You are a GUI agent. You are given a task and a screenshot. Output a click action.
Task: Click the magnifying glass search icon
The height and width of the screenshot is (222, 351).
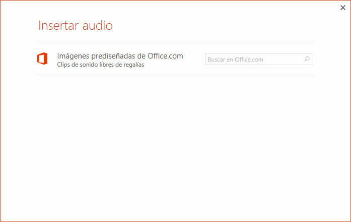click(x=307, y=60)
